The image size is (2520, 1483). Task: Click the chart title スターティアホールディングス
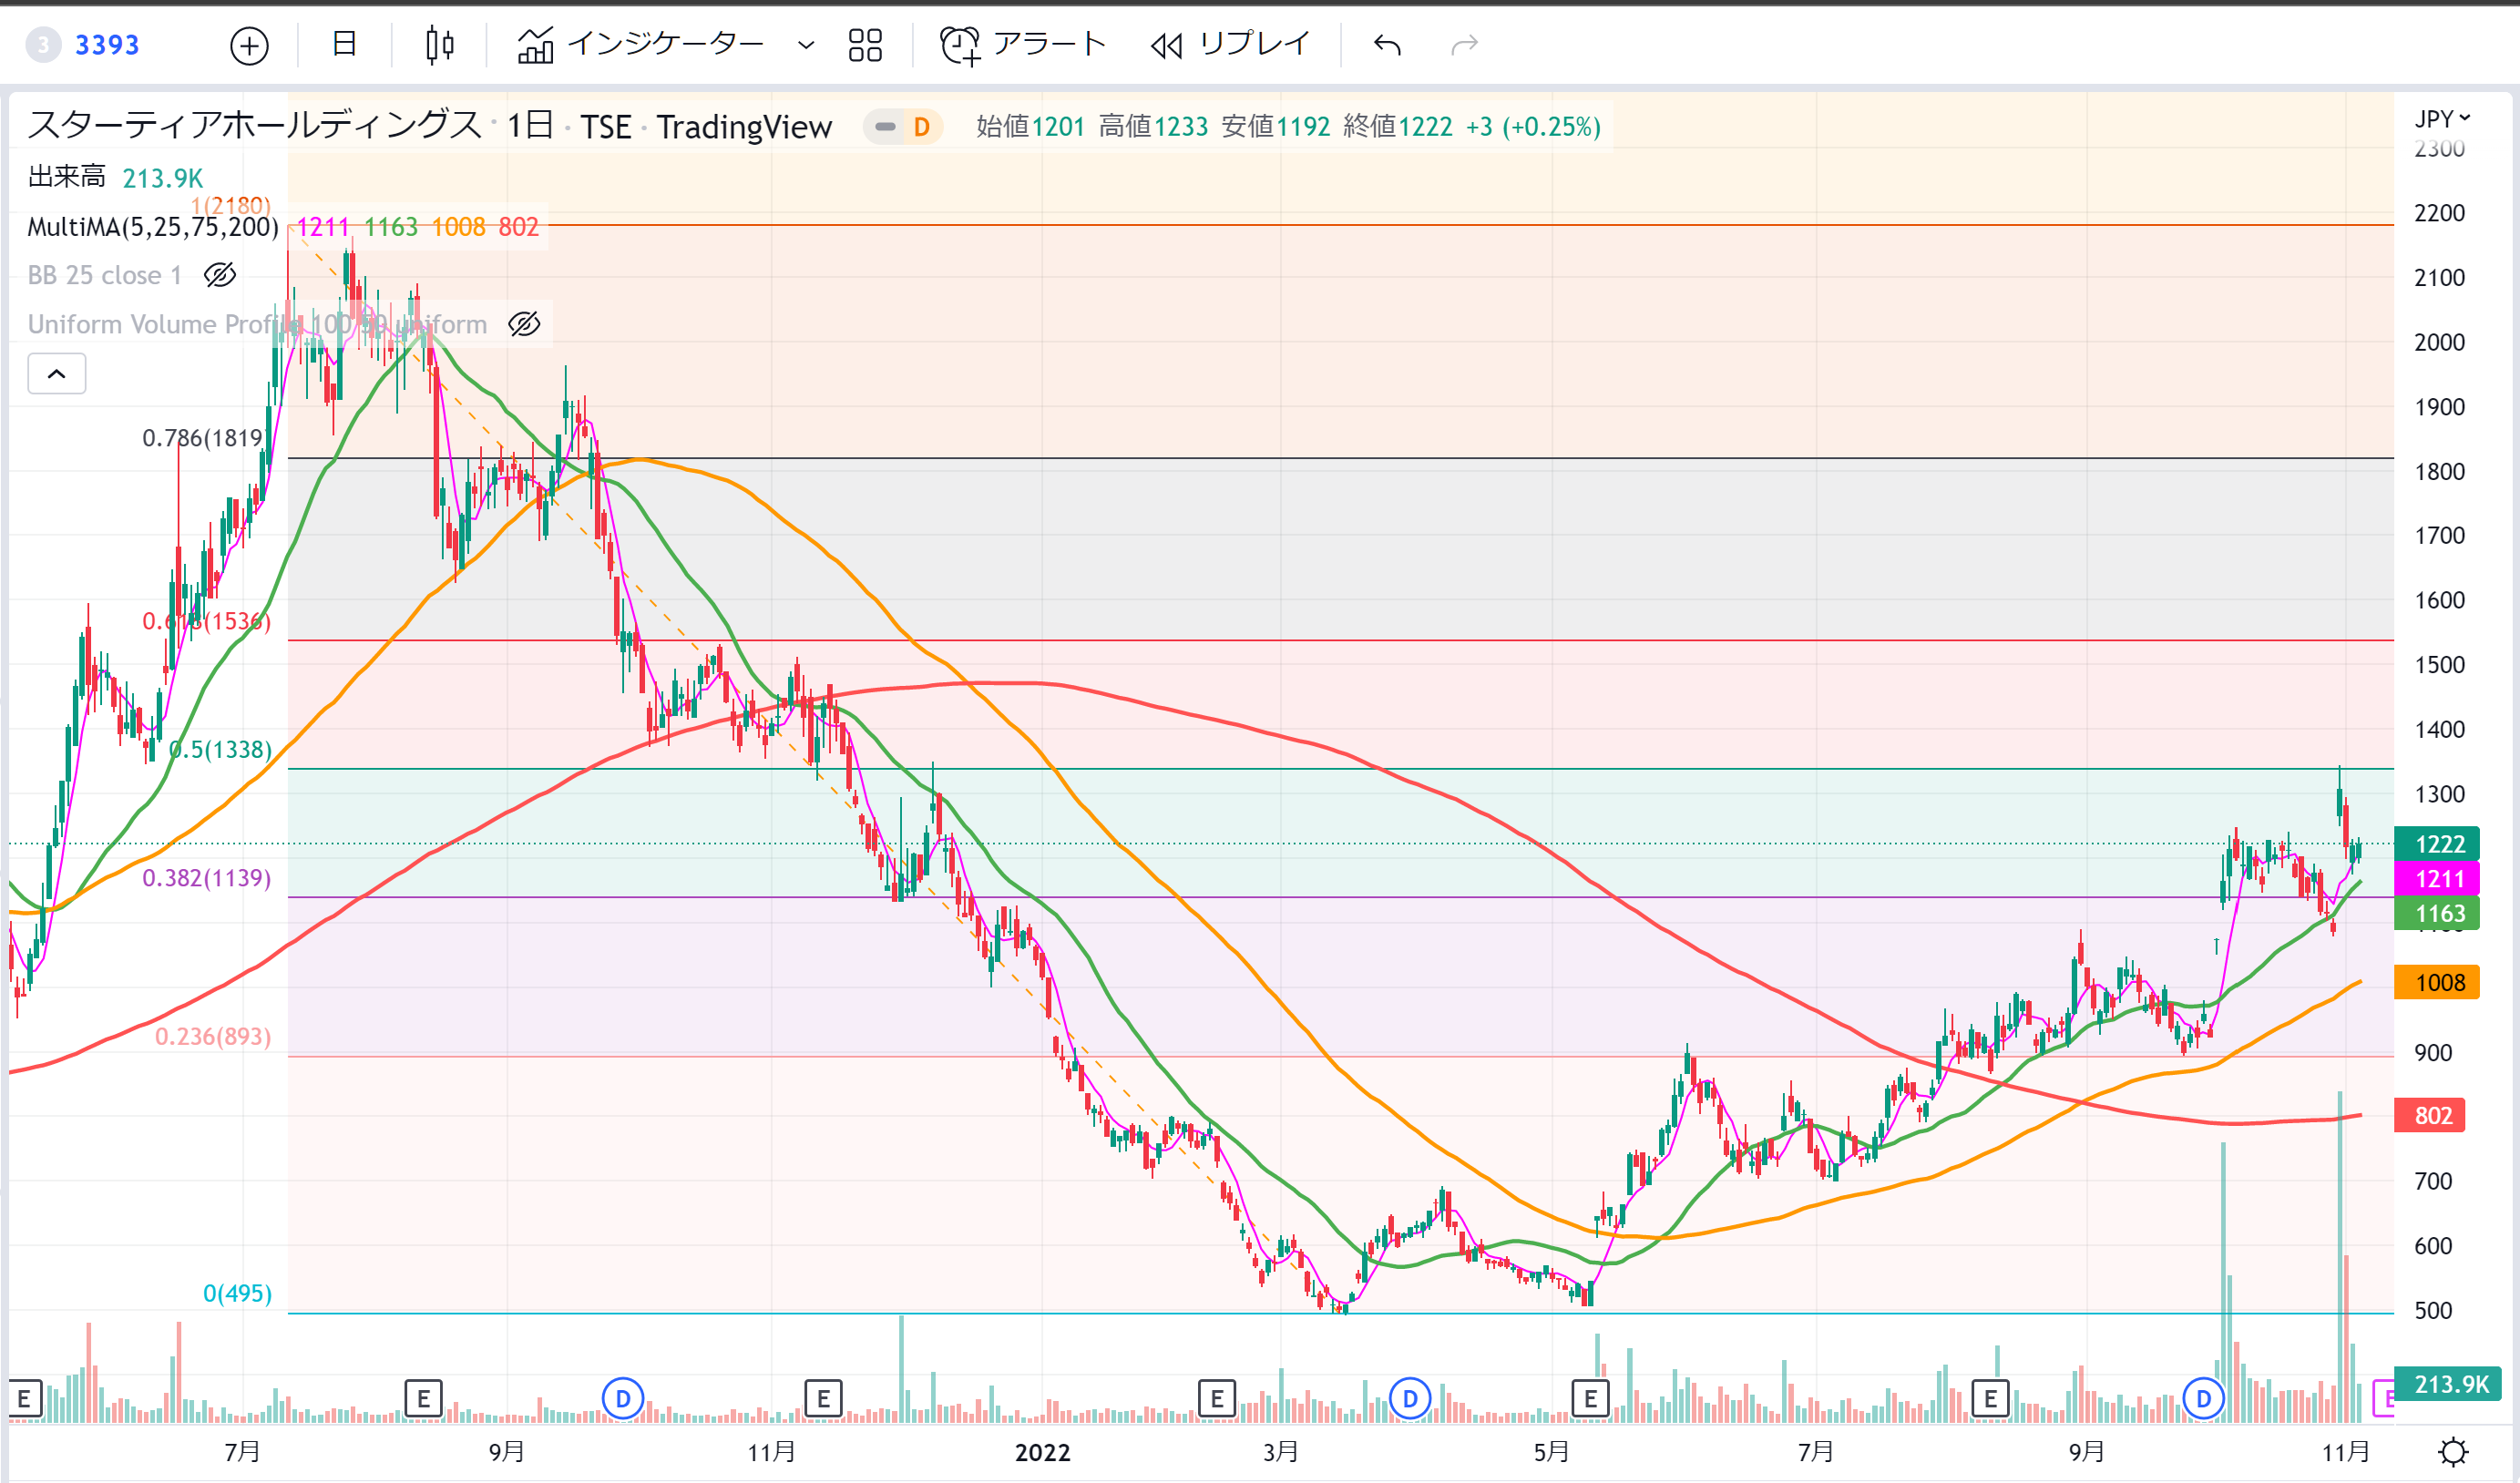tap(255, 126)
